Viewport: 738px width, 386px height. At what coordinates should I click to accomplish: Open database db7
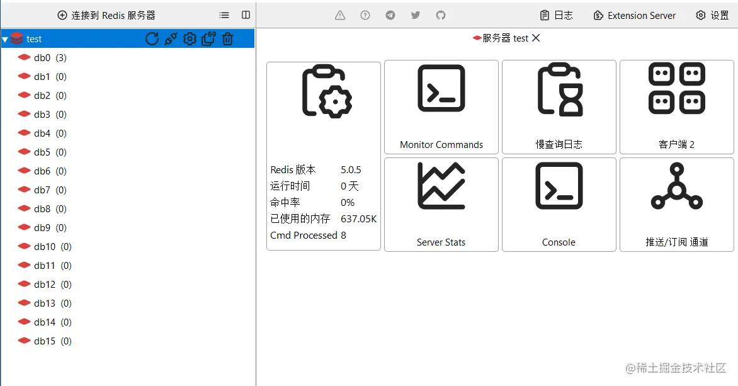point(42,190)
